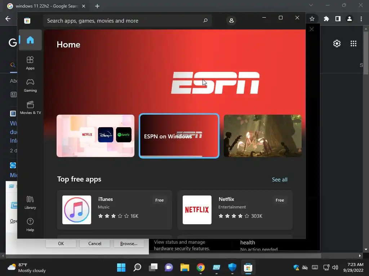The image size is (369, 276).
Task: Toggle Chrome side panel icon
Action: (x=338, y=19)
